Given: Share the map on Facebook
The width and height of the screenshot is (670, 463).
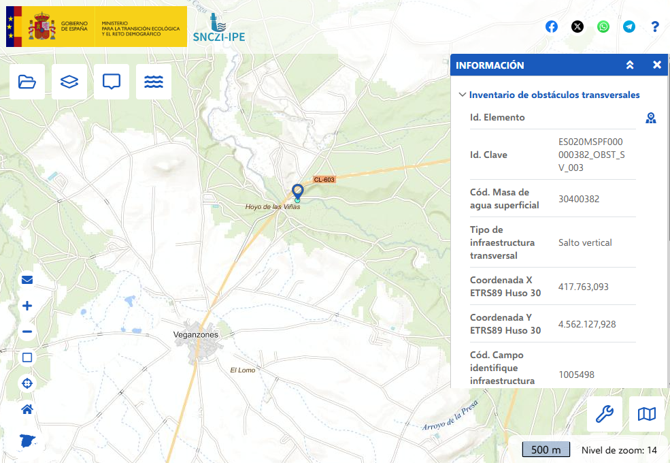Looking at the screenshot, I should point(552,27).
